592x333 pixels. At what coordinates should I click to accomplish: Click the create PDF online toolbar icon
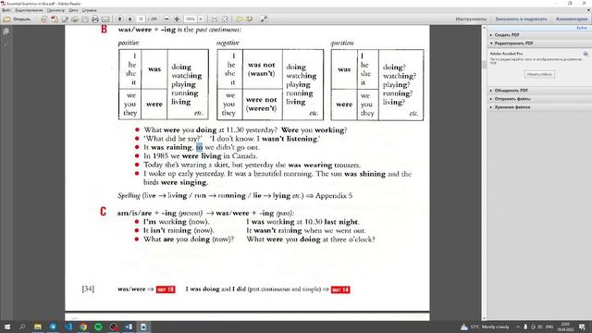44,18
